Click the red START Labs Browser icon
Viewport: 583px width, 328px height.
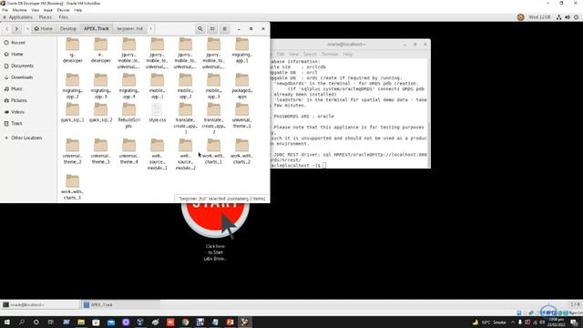(x=215, y=220)
